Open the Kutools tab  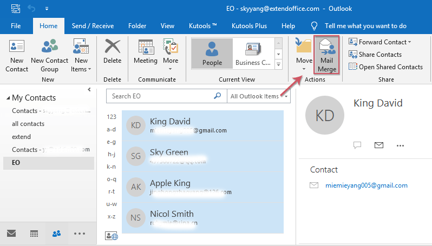pos(202,26)
